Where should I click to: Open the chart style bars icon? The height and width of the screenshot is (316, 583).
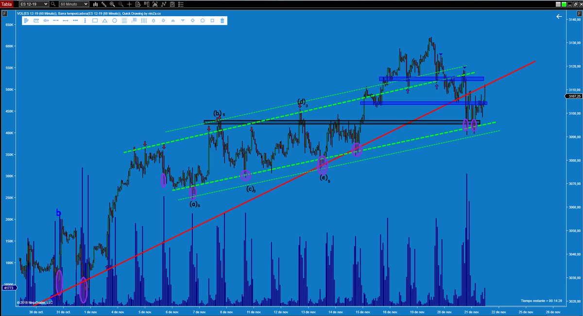(95, 4)
